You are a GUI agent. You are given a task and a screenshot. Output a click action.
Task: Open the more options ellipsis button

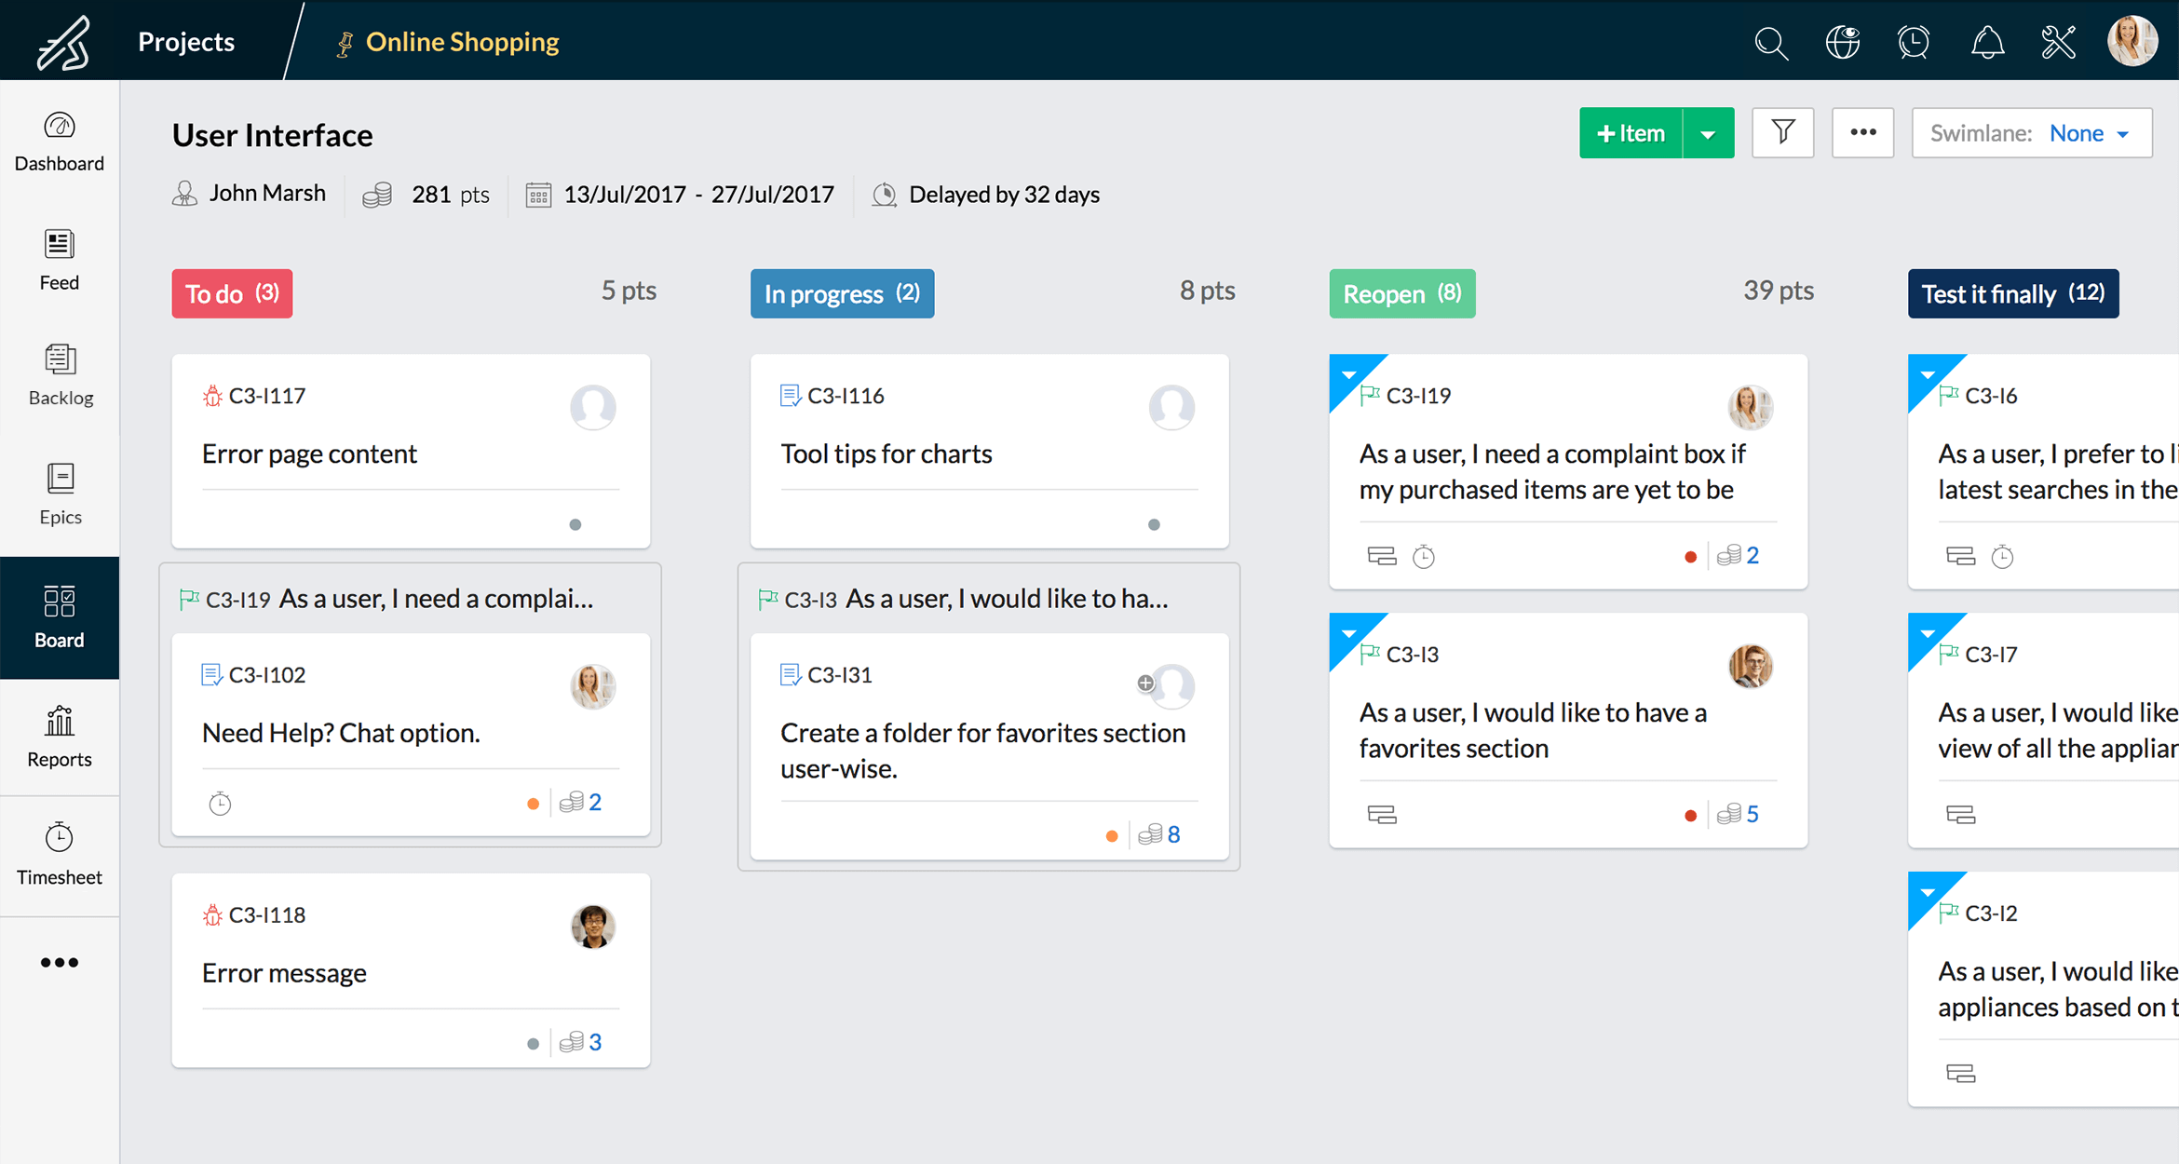[1862, 133]
